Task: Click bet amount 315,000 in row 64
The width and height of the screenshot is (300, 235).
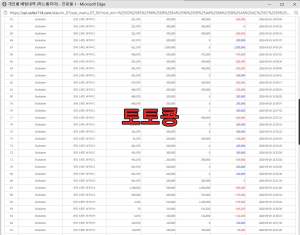Action: tap(170, 209)
